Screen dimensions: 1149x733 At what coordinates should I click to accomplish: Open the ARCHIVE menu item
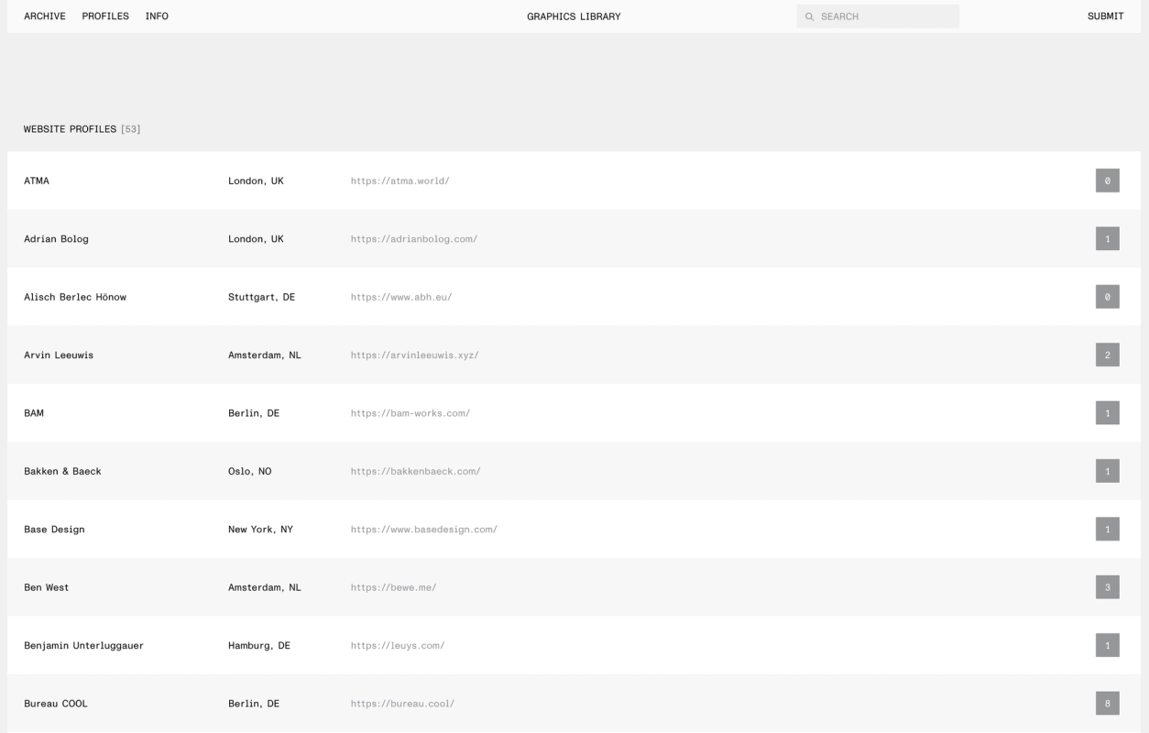point(44,16)
